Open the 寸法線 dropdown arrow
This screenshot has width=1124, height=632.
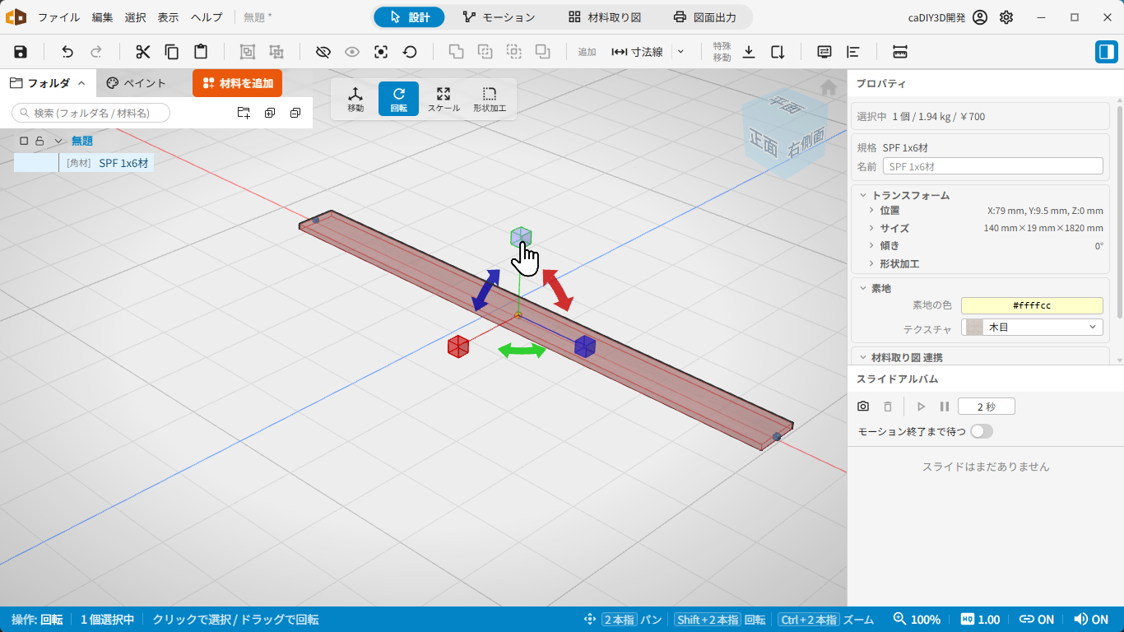coord(680,52)
